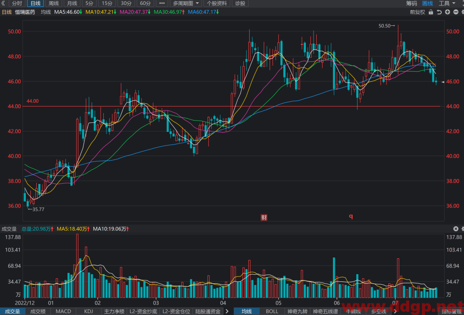Select the 均线 main indicator tab

coord(246,311)
